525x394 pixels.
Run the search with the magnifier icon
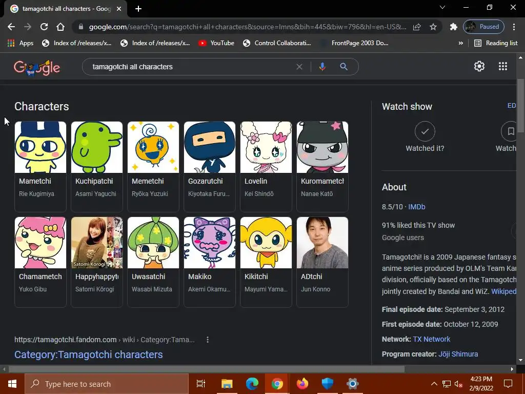[344, 67]
